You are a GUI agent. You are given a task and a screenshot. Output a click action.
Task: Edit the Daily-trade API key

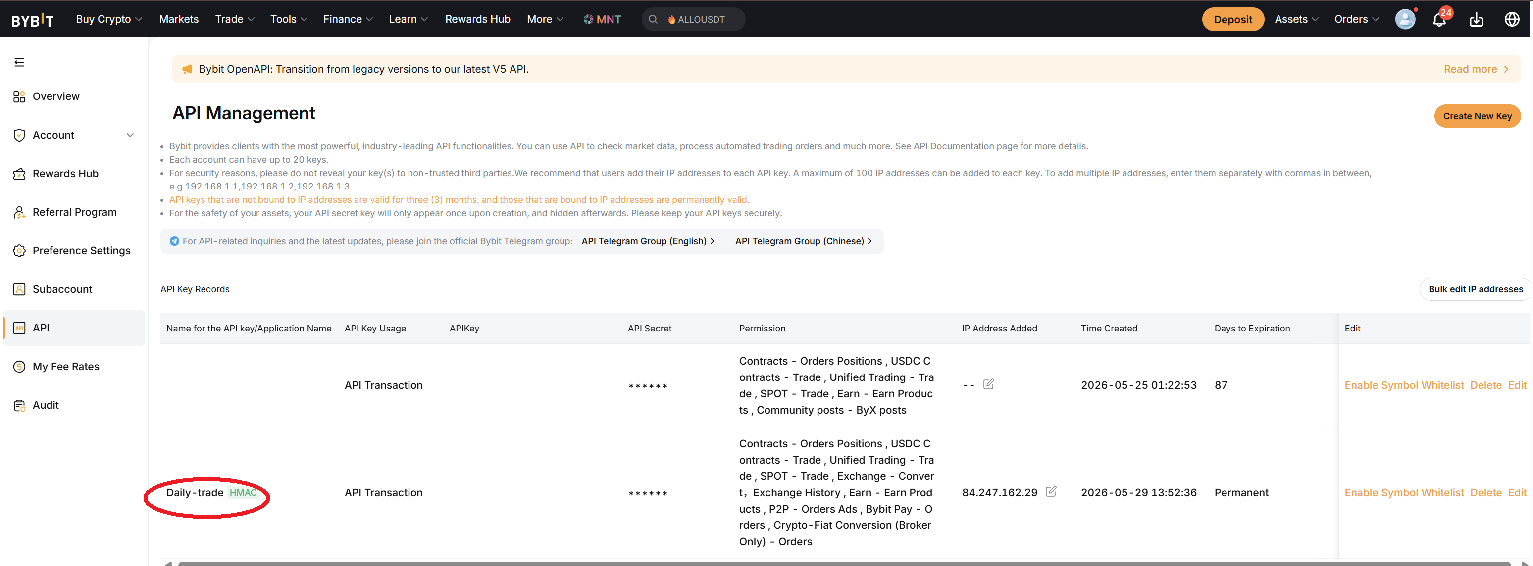pyautogui.click(x=1517, y=493)
